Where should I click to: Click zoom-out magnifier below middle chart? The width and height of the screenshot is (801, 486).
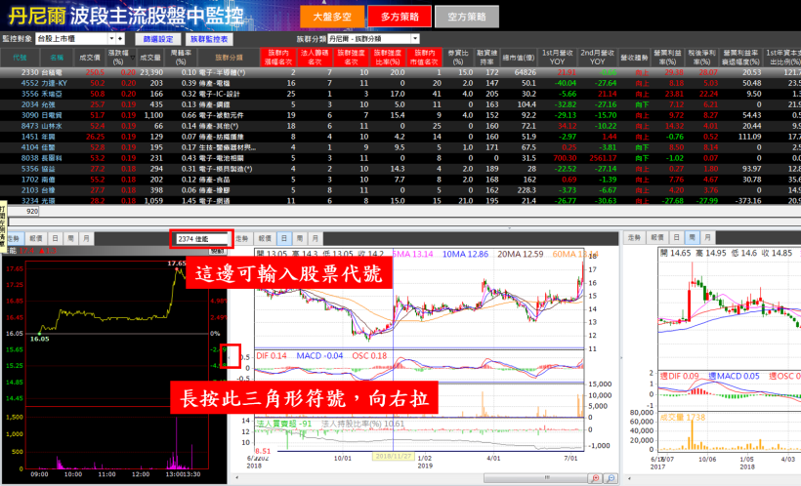coord(611,478)
